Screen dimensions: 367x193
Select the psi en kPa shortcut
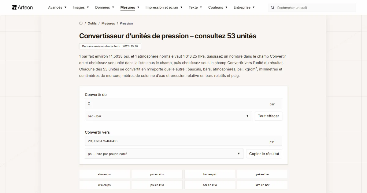coord(157,185)
